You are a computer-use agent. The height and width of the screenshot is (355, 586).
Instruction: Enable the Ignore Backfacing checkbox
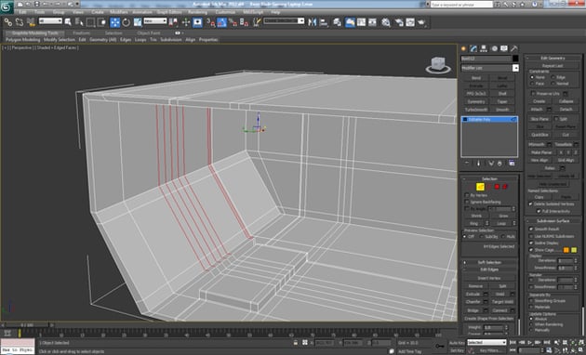(x=467, y=202)
